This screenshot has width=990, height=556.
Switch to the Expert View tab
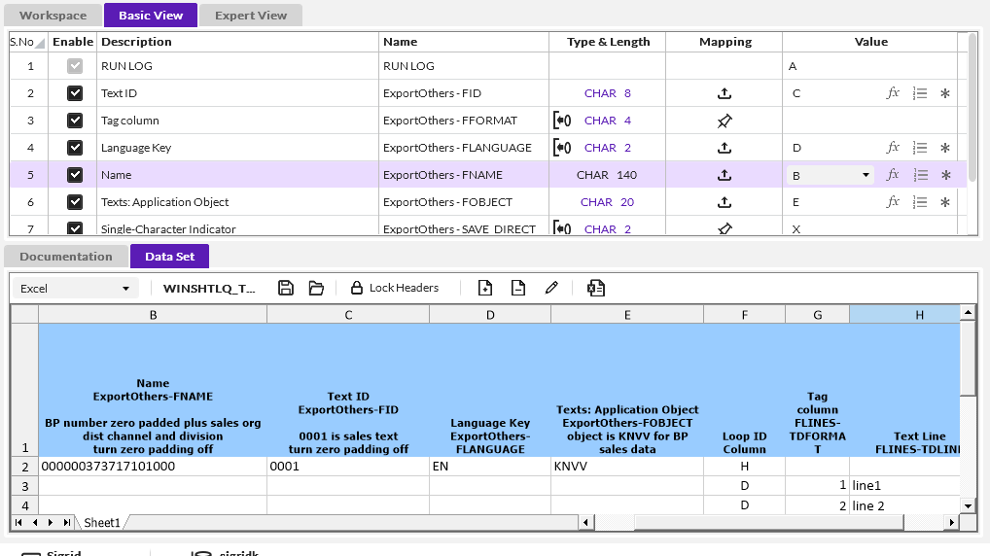251,16
